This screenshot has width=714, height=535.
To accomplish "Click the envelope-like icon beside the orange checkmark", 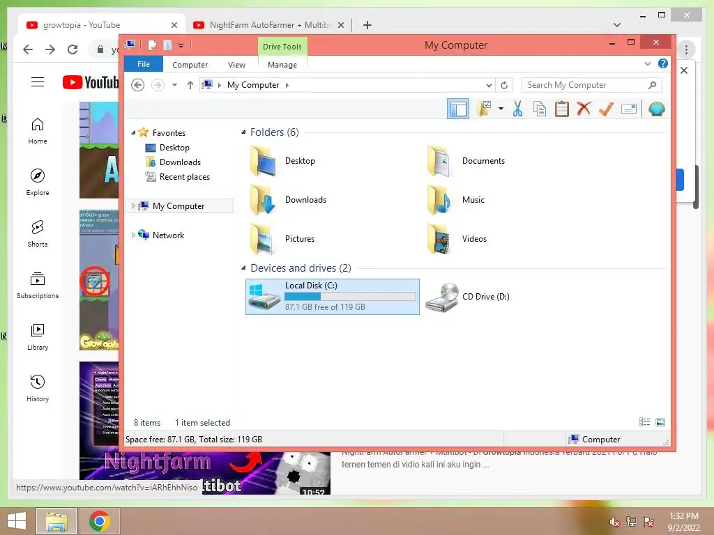I will coord(629,109).
